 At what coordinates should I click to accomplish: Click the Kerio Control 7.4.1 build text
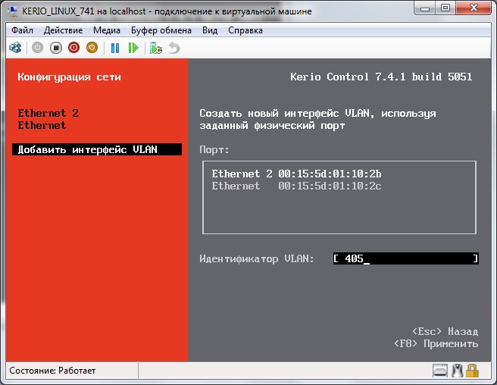click(381, 77)
